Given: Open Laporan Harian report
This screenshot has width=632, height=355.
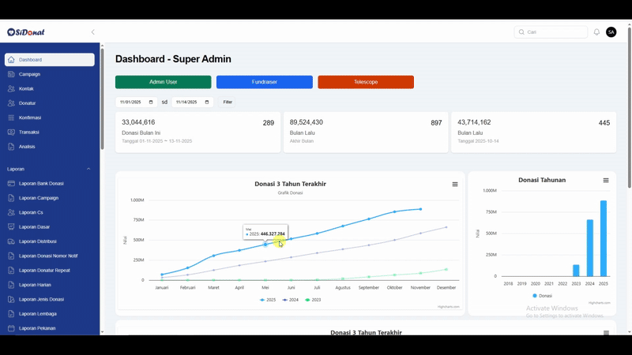Looking at the screenshot, I should coord(50,285).
